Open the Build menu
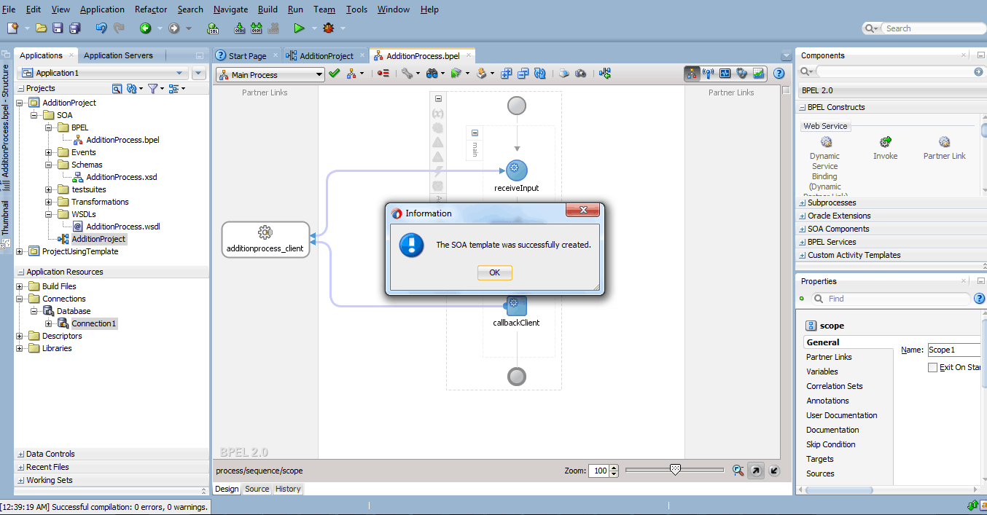 pos(268,9)
